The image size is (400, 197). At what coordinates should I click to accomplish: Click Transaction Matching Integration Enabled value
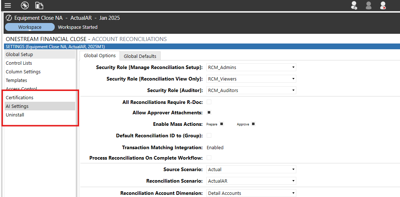point(215,147)
